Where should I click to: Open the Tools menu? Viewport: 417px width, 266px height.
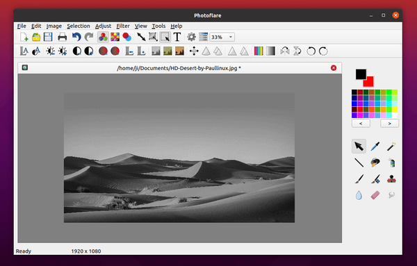coord(158,26)
